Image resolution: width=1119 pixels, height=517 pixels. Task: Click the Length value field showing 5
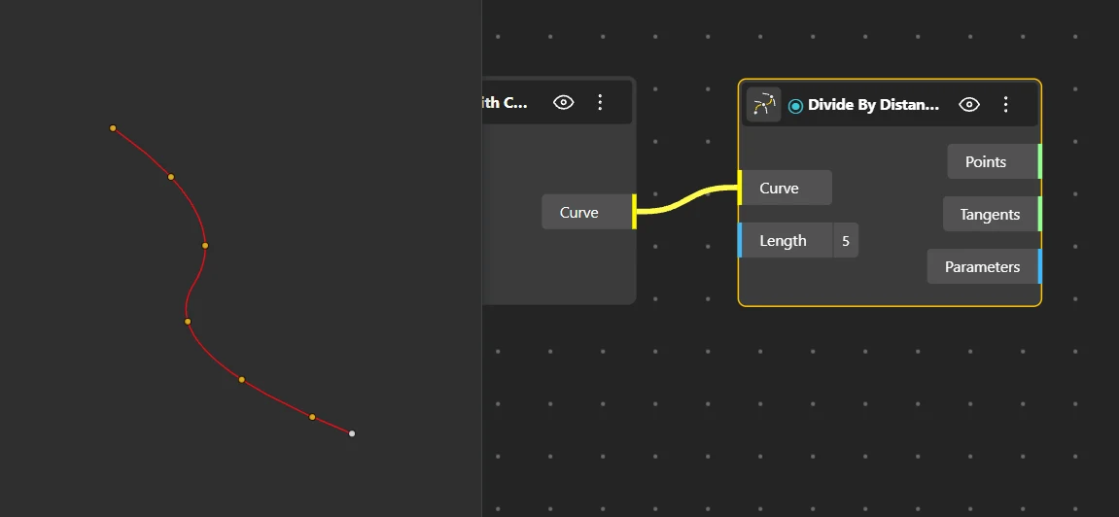(846, 241)
